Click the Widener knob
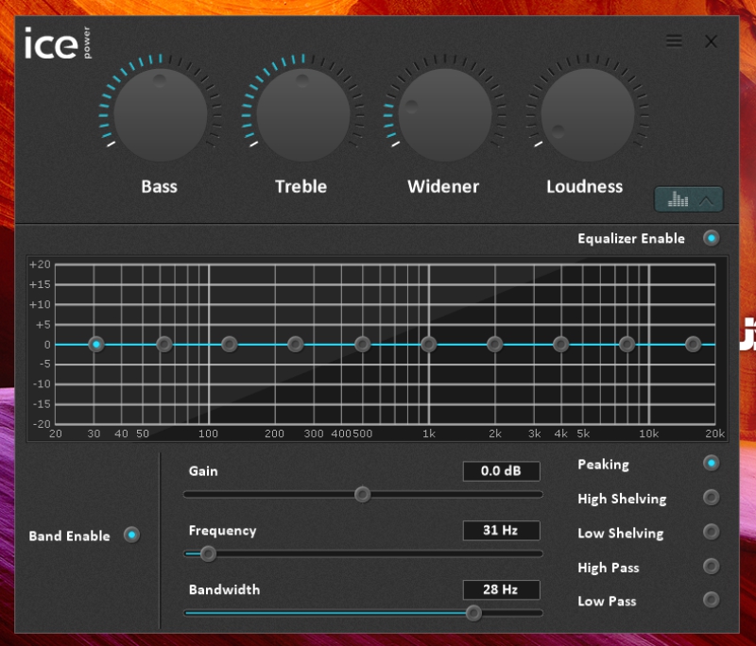Viewport: 756px width, 646px height. click(x=443, y=115)
